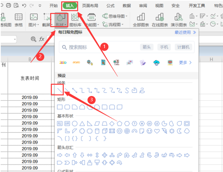Insert a smiley face shape
This screenshot has width=223, height=172.
pyautogui.click(x=149, y=131)
